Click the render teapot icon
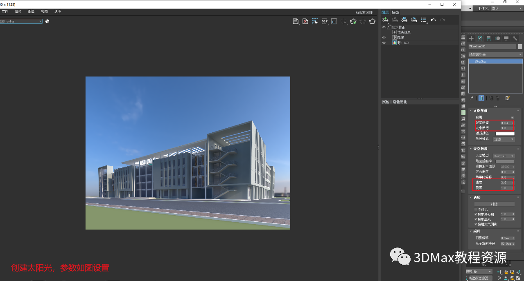Viewport: 524px width, 281px height. click(x=372, y=21)
